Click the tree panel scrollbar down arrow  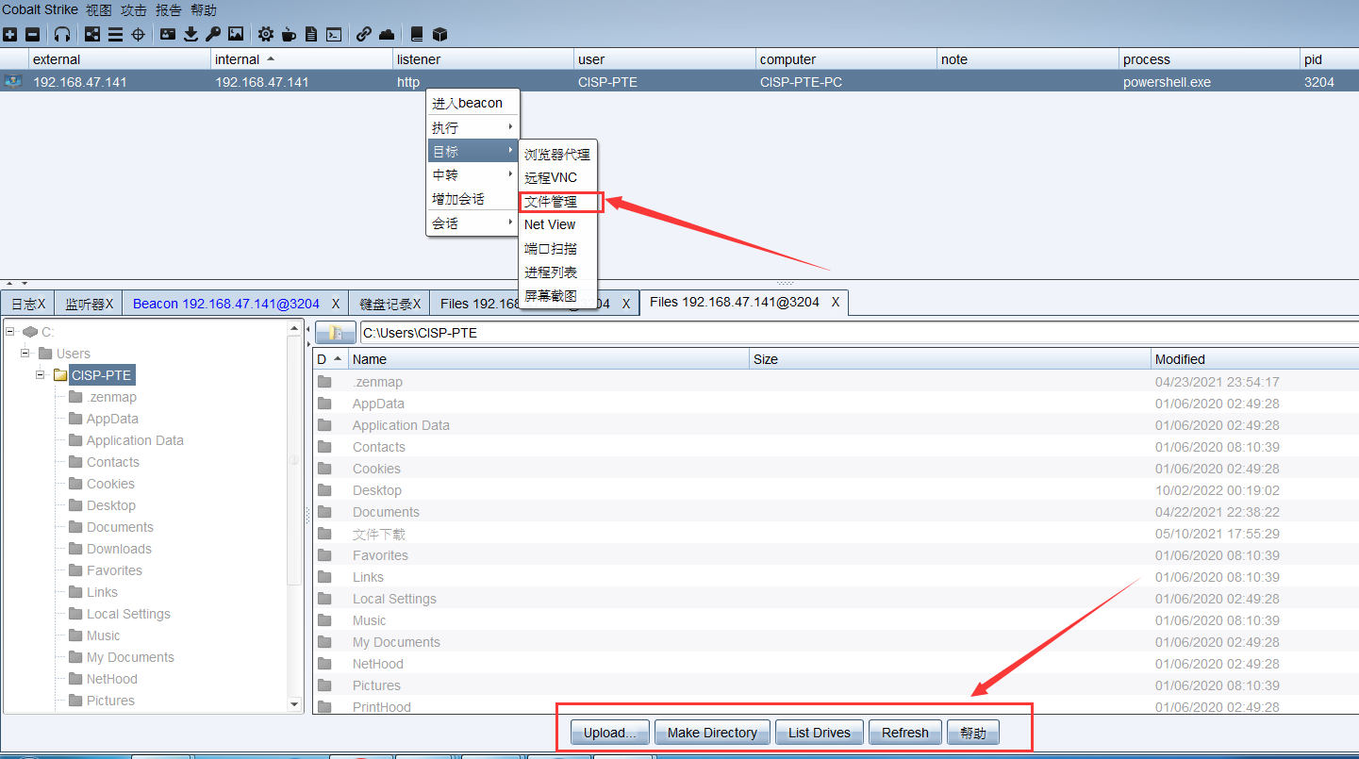pos(294,704)
